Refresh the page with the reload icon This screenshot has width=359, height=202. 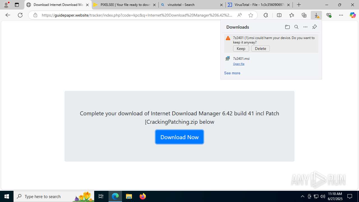point(20,15)
